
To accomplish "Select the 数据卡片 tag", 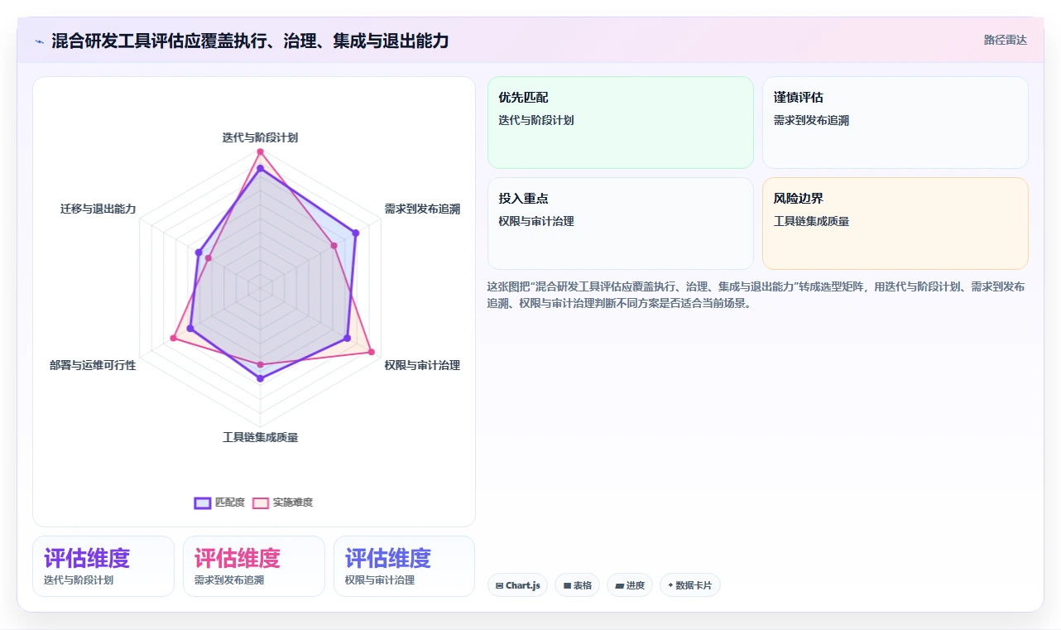I will coord(690,585).
